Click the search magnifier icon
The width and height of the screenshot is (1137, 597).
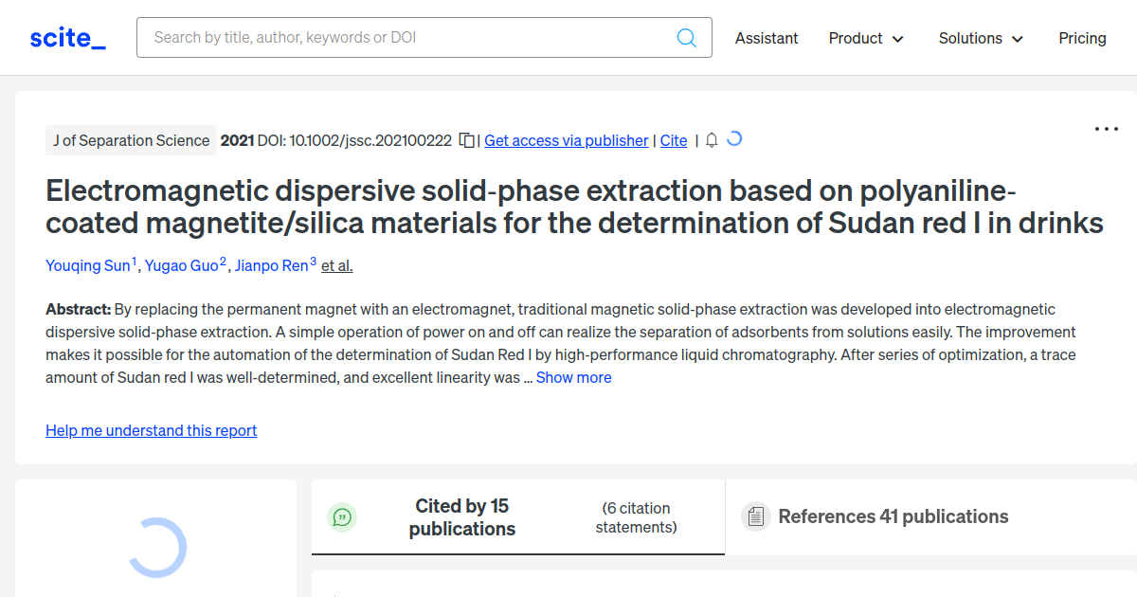point(687,38)
